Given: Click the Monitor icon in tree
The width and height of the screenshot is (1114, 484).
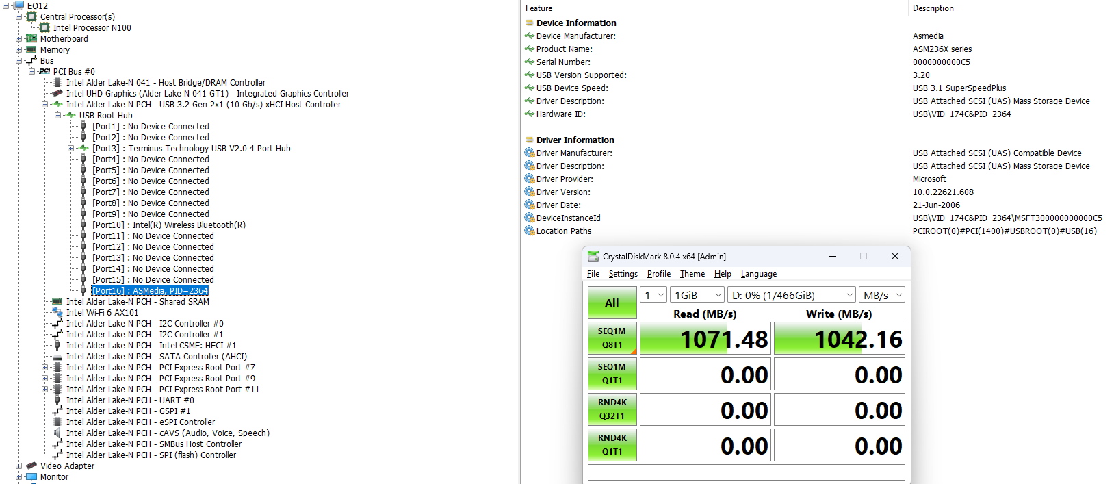Looking at the screenshot, I should [31, 476].
